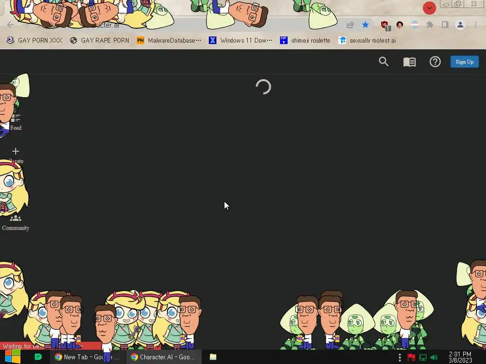Minimize the Chrome window
The image size is (486, 364).
[446, 4]
